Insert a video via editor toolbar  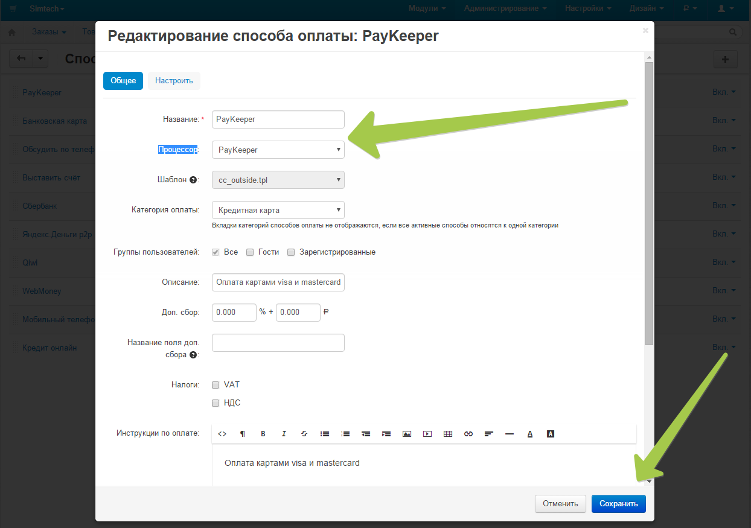(x=427, y=434)
